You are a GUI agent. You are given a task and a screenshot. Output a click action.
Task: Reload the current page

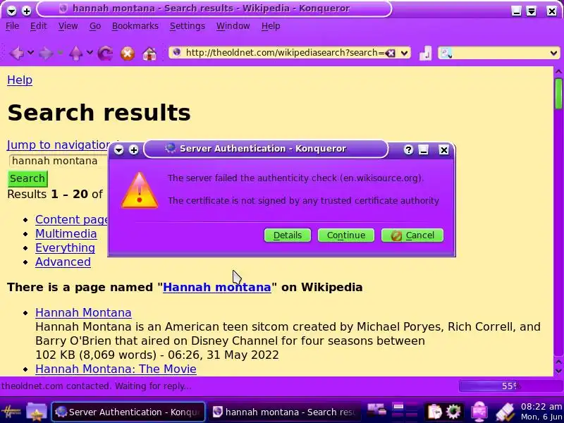pos(105,54)
